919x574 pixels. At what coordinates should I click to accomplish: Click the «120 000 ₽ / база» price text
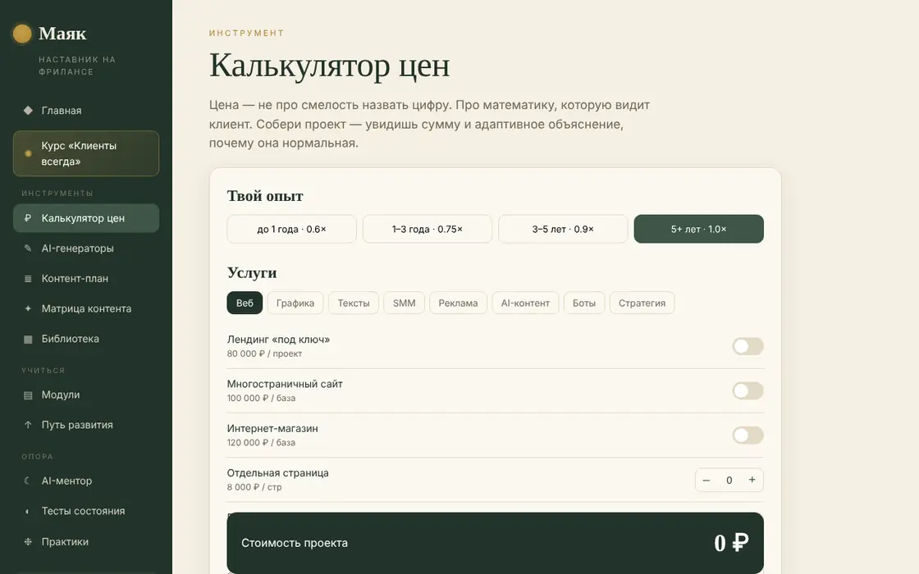[261, 443]
